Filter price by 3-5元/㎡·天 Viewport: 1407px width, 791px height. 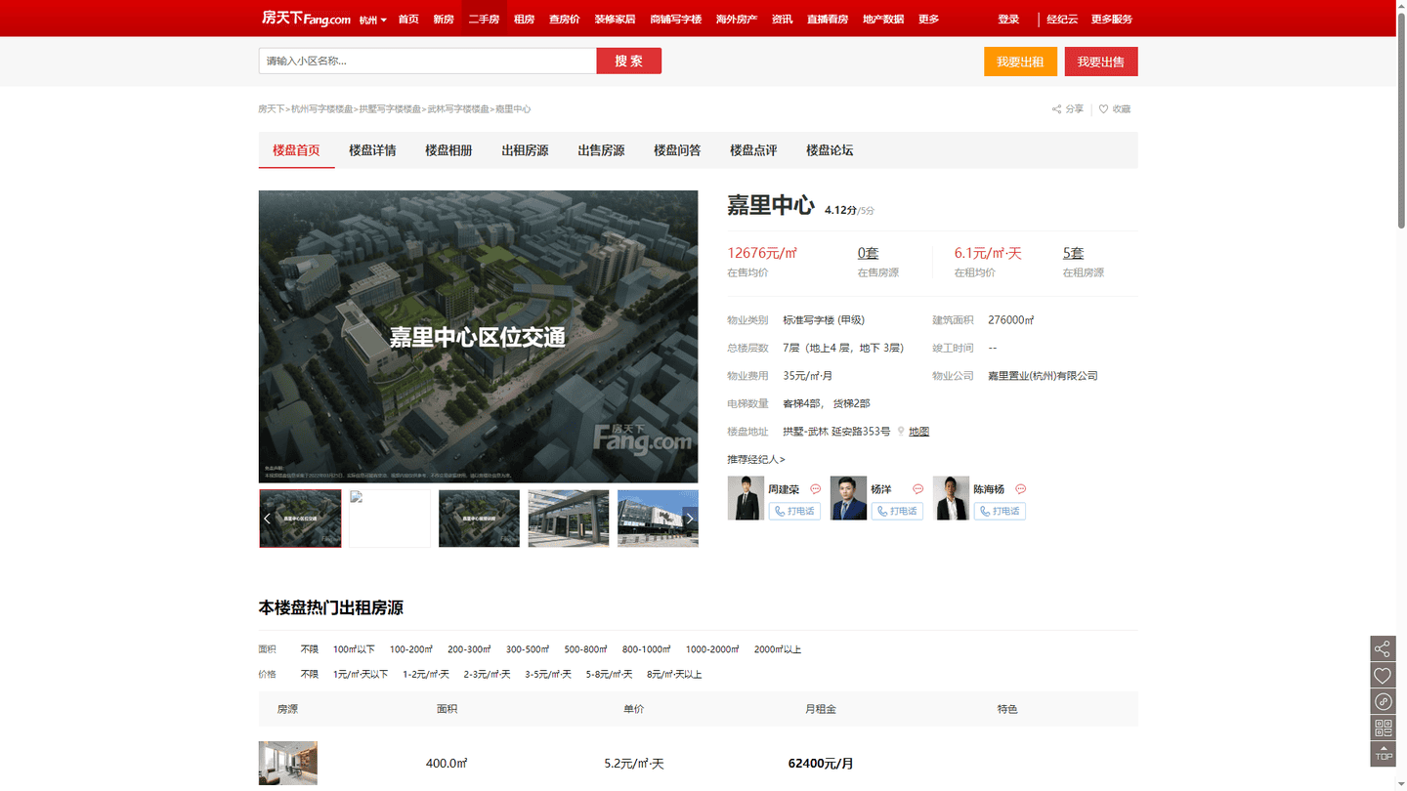tap(548, 675)
